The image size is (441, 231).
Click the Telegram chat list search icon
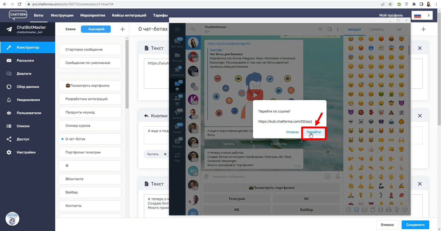[x=193, y=29]
